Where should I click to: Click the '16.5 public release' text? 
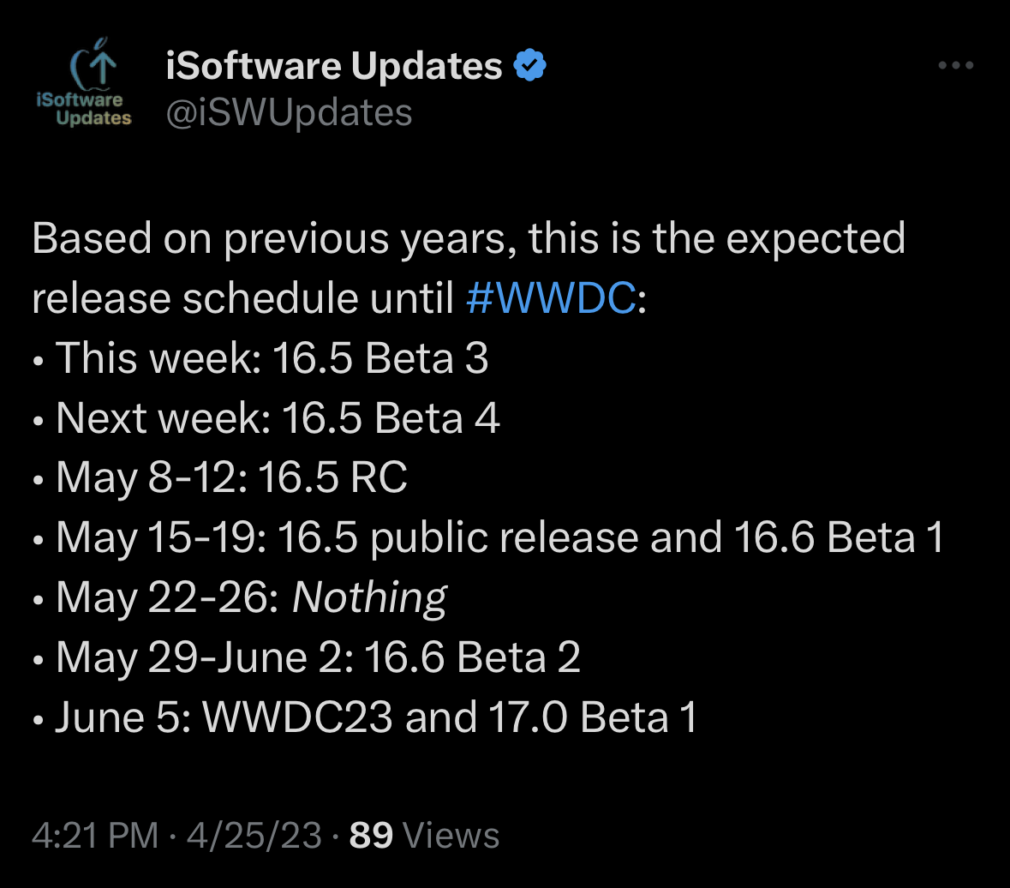[457, 537]
